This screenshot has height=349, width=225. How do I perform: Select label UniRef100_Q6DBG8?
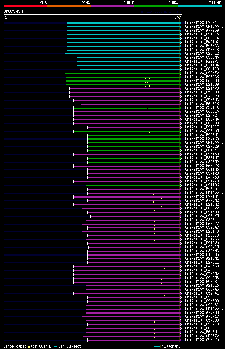click(x=202, y=80)
